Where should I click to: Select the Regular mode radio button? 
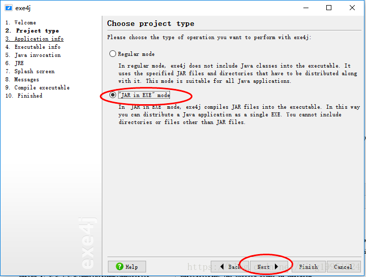click(112, 54)
